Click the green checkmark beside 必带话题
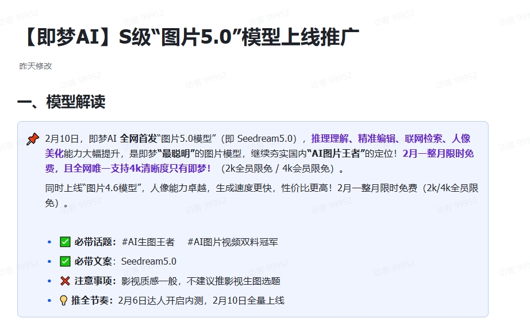This screenshot has width=530, height=322. click(65, 242)
